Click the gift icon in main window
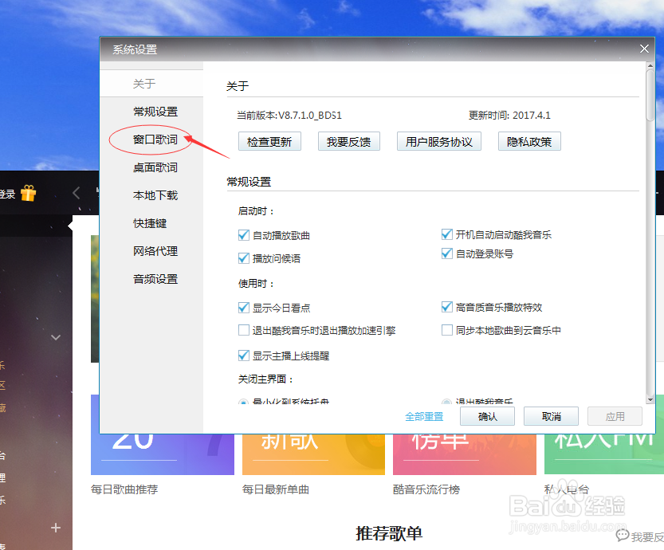 click(29, 193)
